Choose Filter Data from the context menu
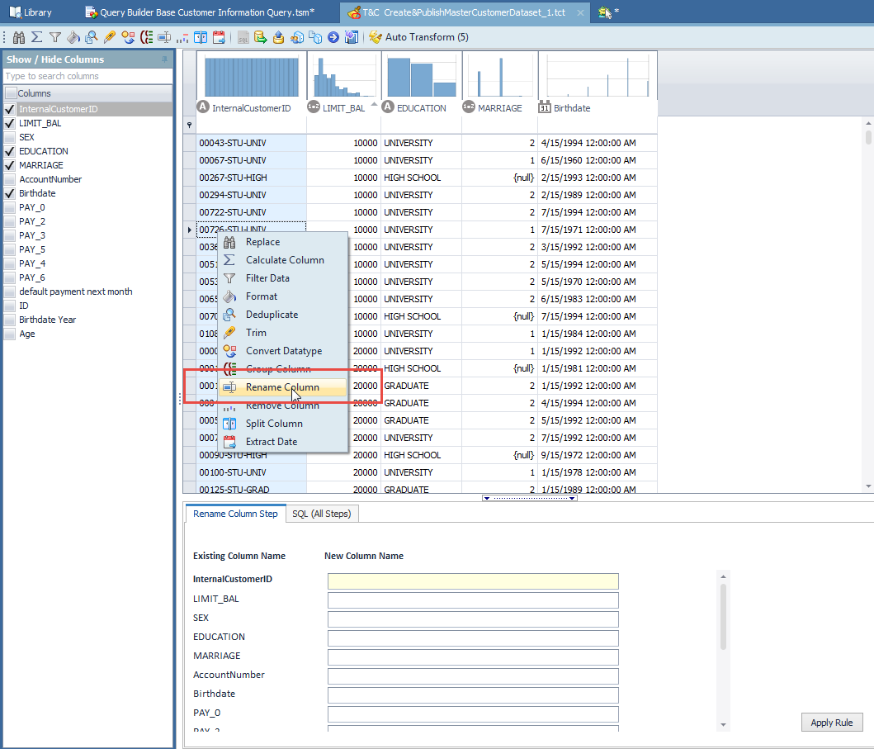 (x=282, y=278)
